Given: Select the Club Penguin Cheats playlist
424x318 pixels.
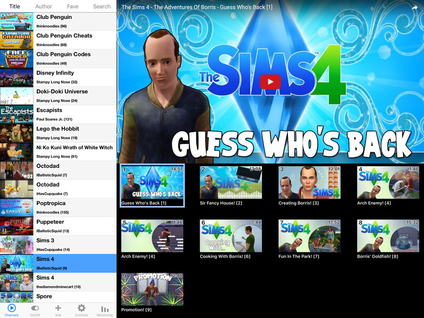Looking at the screenshot, I should [58, 40].
